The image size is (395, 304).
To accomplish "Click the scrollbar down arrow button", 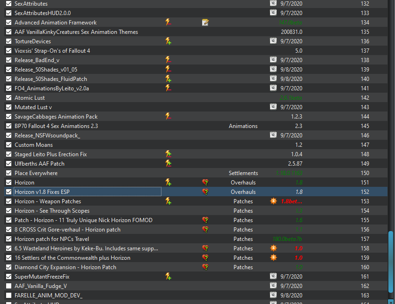I will (x=391, y=302).
